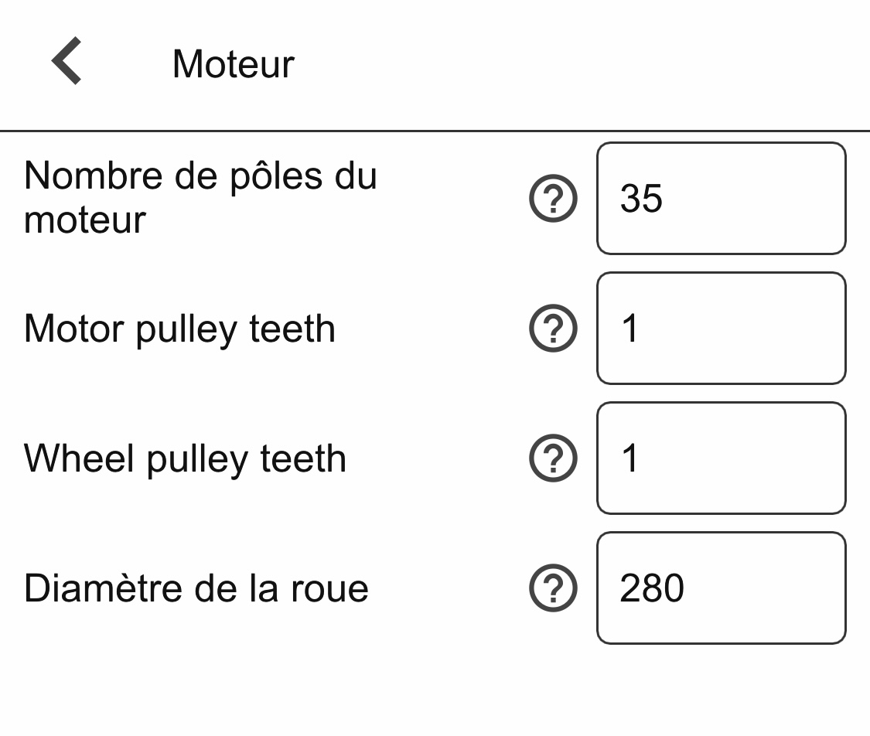Focus the Diamètre de la roue field
Image resolution: width=870 pixels, height=736 pixels.
click(x=722, y=588)
